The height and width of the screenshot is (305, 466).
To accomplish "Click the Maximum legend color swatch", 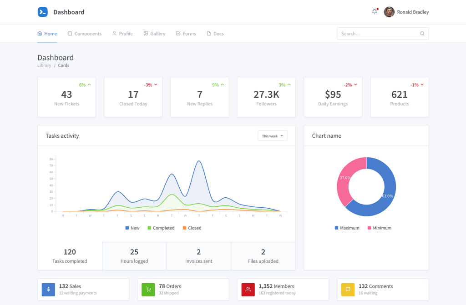I will [336, 228].
